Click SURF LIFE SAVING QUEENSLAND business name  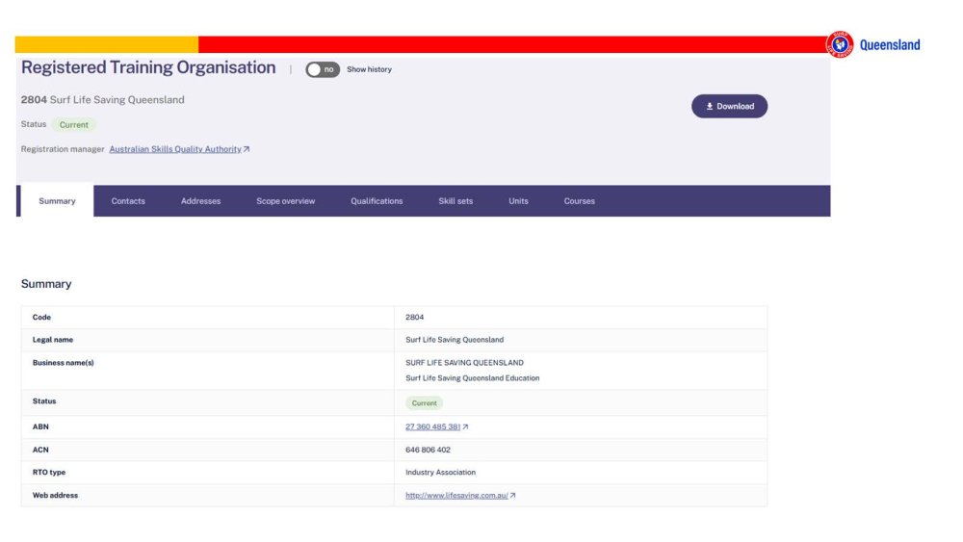[464, 363]
